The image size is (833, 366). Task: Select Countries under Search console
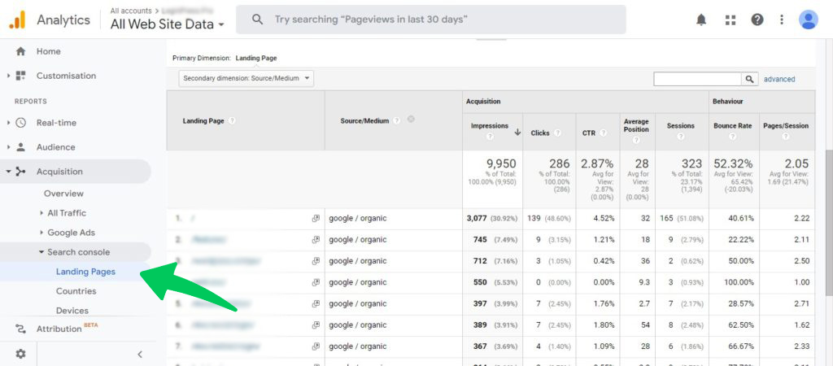pyautogui.click(x=76, y=291)
